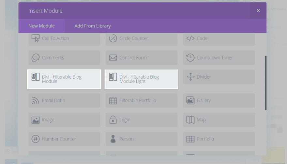Viewport: 287px width, 164px height.
Task: Click the module list scrollbar
Action: pos(266,83)
